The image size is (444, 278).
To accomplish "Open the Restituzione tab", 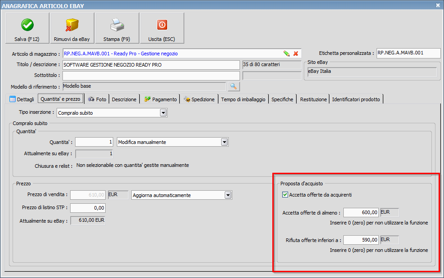I will click(313, 99).
